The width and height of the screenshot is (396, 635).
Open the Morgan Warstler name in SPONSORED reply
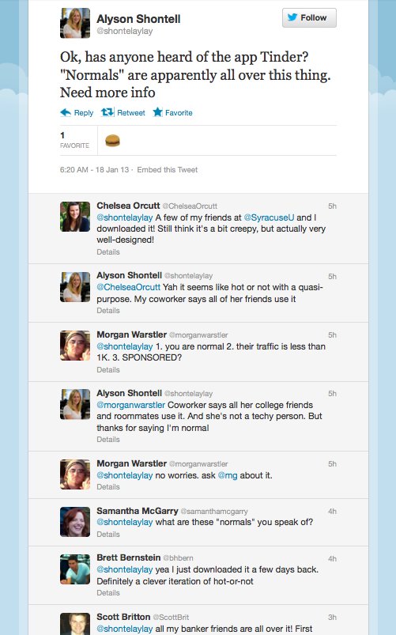pyautogui.click(x=131, y=335)
